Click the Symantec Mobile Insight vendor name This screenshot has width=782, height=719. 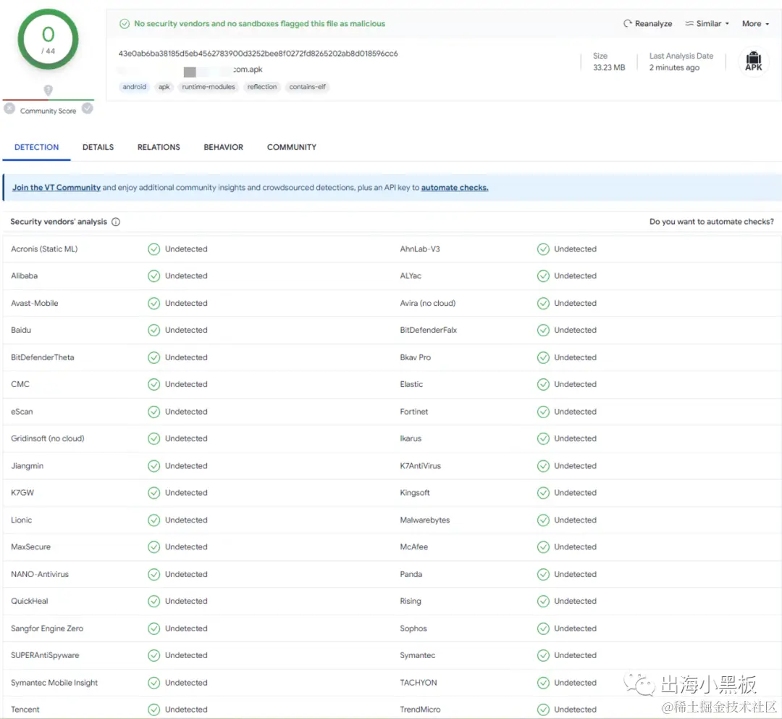coord(54,683)
